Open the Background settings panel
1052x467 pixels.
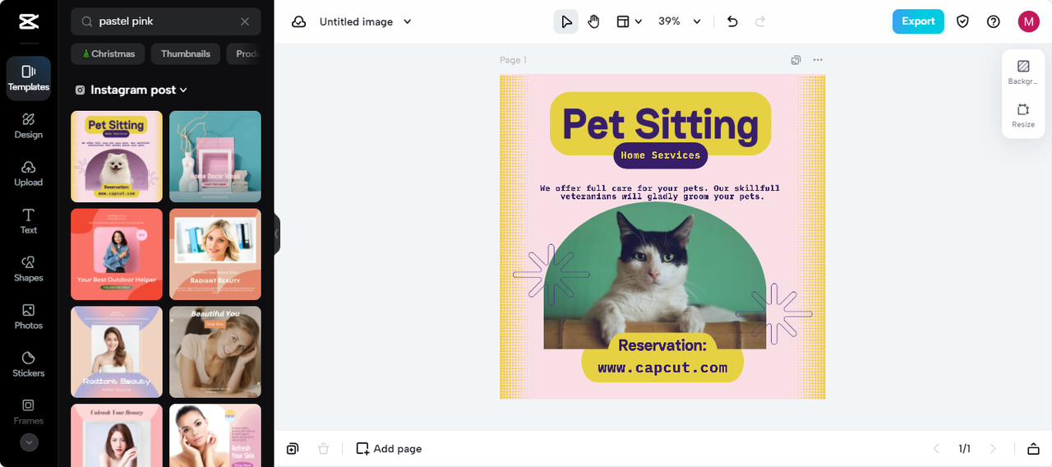(x=1023, y=72)
